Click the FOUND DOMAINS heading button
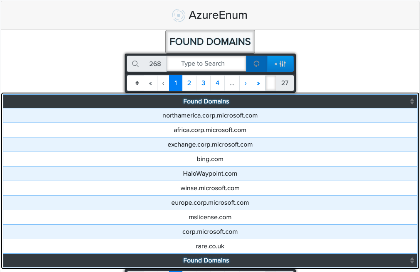The image size is (420, 272). [x=210, y=42]
